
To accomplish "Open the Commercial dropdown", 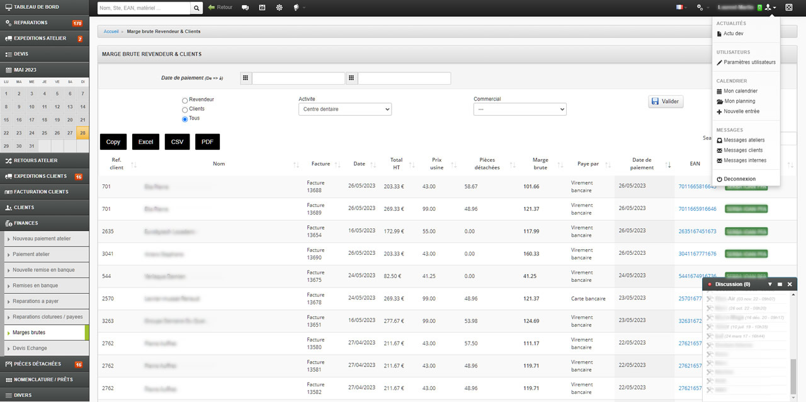I will coord(519,109).
